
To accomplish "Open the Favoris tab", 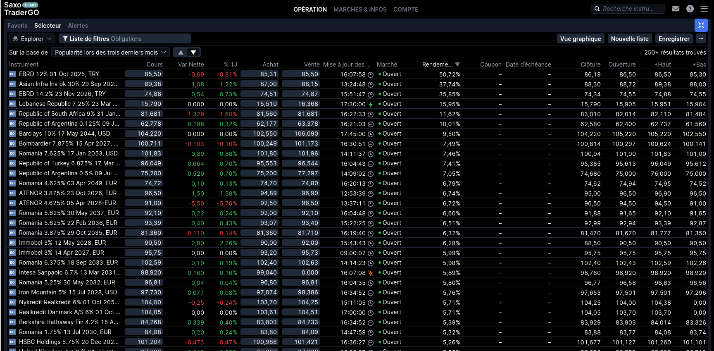I will 17,26.
